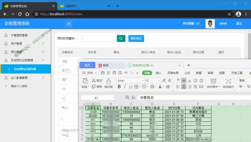Click the Underline formatting icon
The width and height of the screenshot is (251, 142).
click(x=131, y=86)
